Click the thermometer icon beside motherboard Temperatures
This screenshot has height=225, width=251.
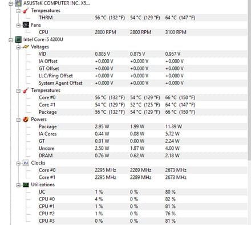pyautogui.click(x=26, y=10)
